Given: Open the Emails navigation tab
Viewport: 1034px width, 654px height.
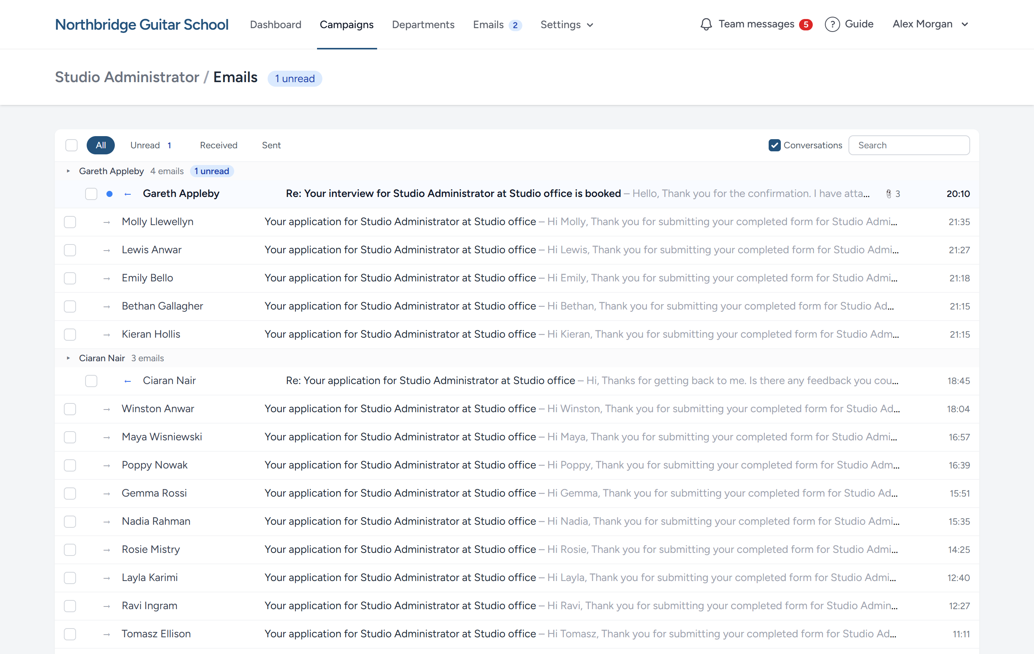Looking at the screenshot, I should pos(497,25).
